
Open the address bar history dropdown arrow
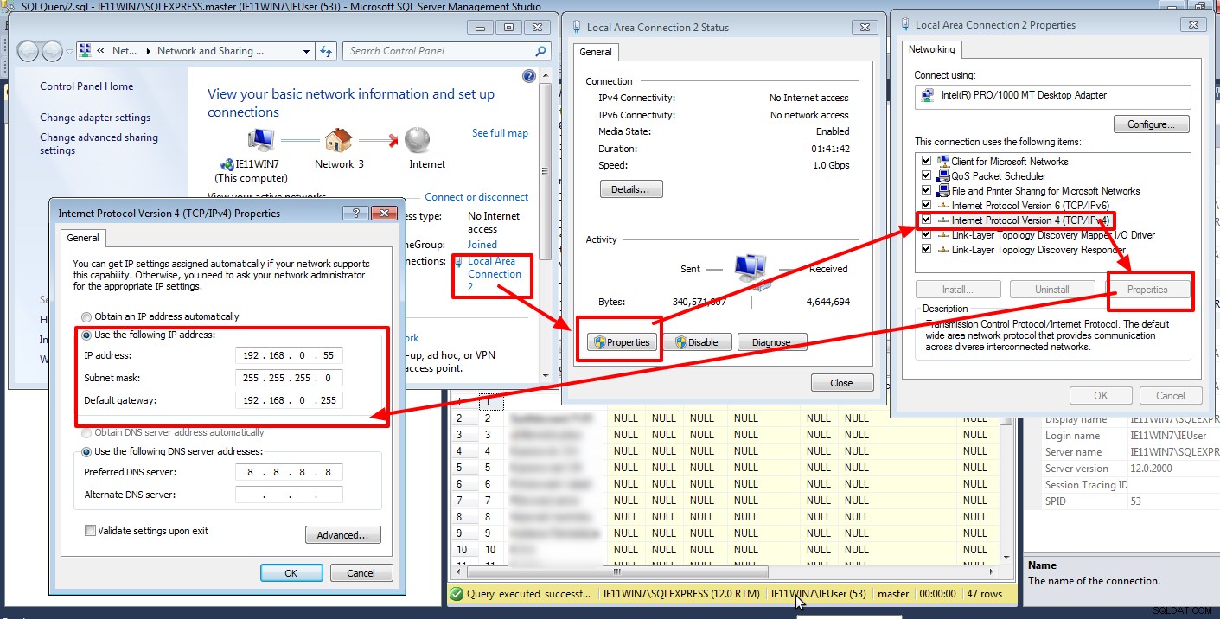306,51
